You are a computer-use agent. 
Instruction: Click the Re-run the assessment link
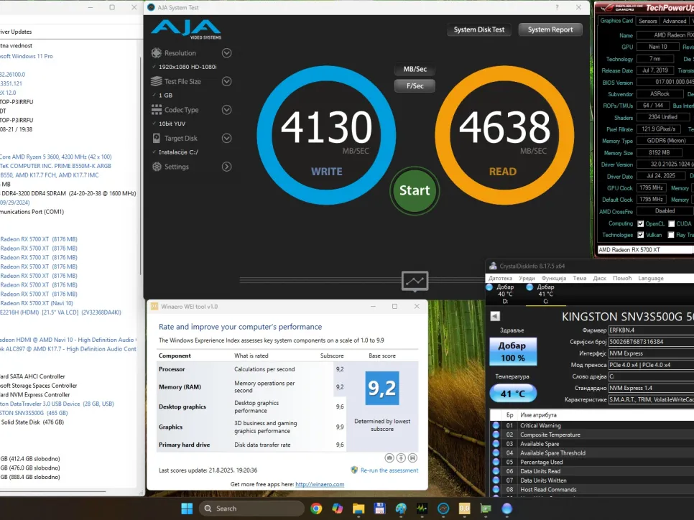tap(389, 470)
